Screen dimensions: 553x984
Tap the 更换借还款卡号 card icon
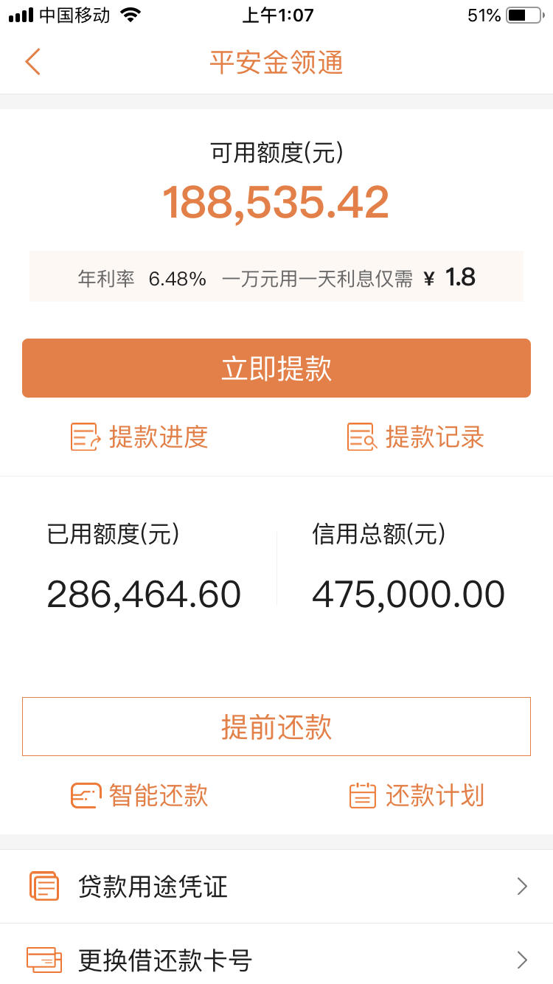(44, 960)
